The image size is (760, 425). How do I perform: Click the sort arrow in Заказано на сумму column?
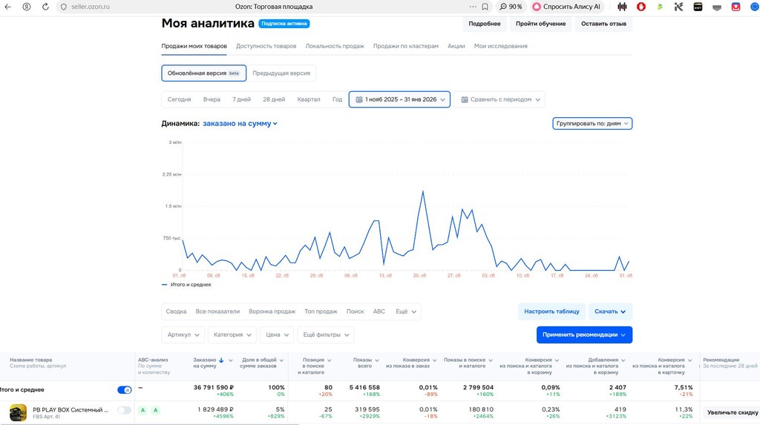[221, 360]
